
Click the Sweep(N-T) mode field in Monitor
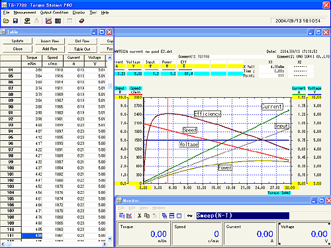click(x=242, y=216)
